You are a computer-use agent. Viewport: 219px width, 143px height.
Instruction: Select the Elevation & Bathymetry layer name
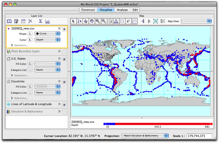[x=27, y=112]
